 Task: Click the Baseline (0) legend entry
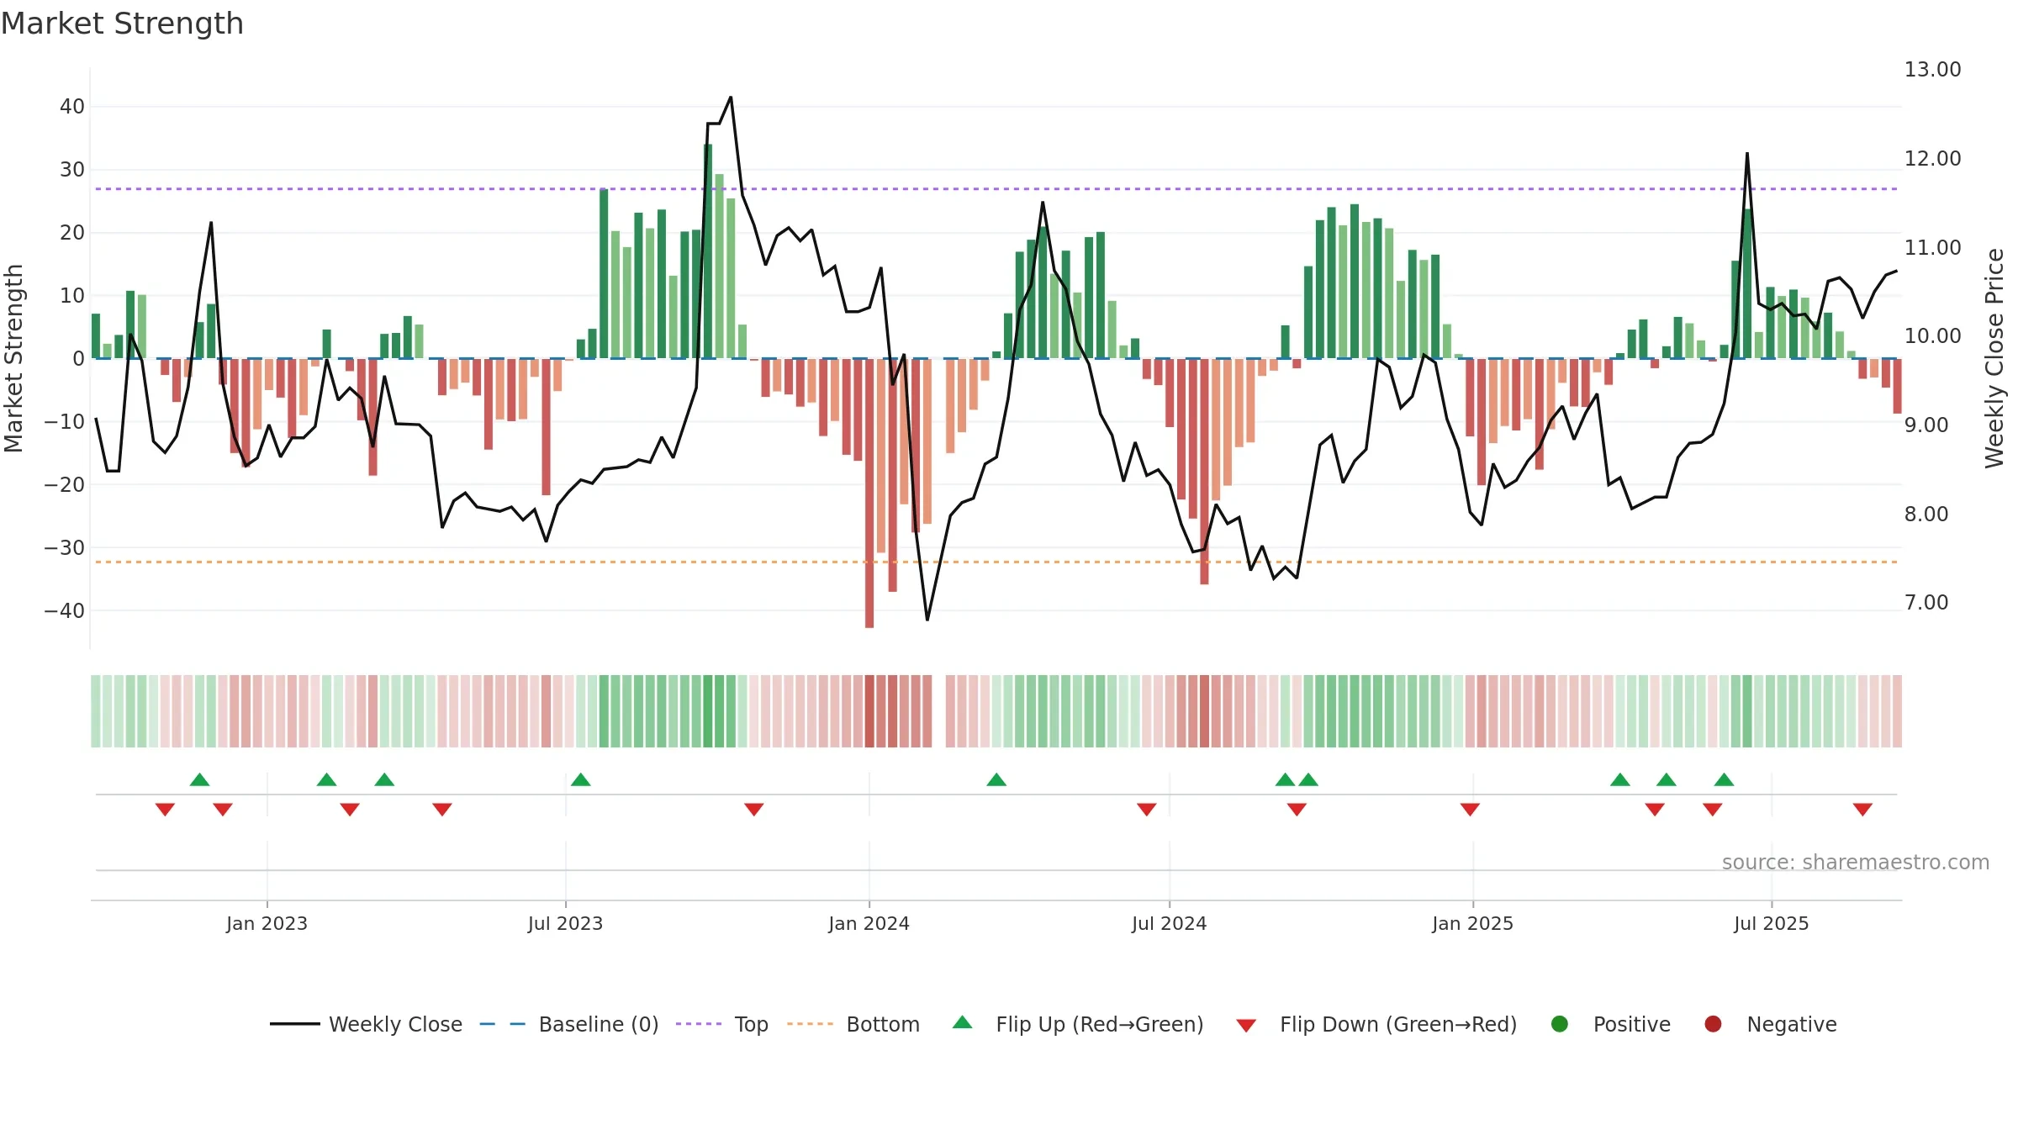coord(569,1024)
